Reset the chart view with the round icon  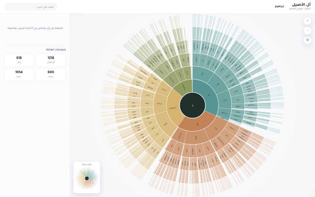[x=307, y=40]
